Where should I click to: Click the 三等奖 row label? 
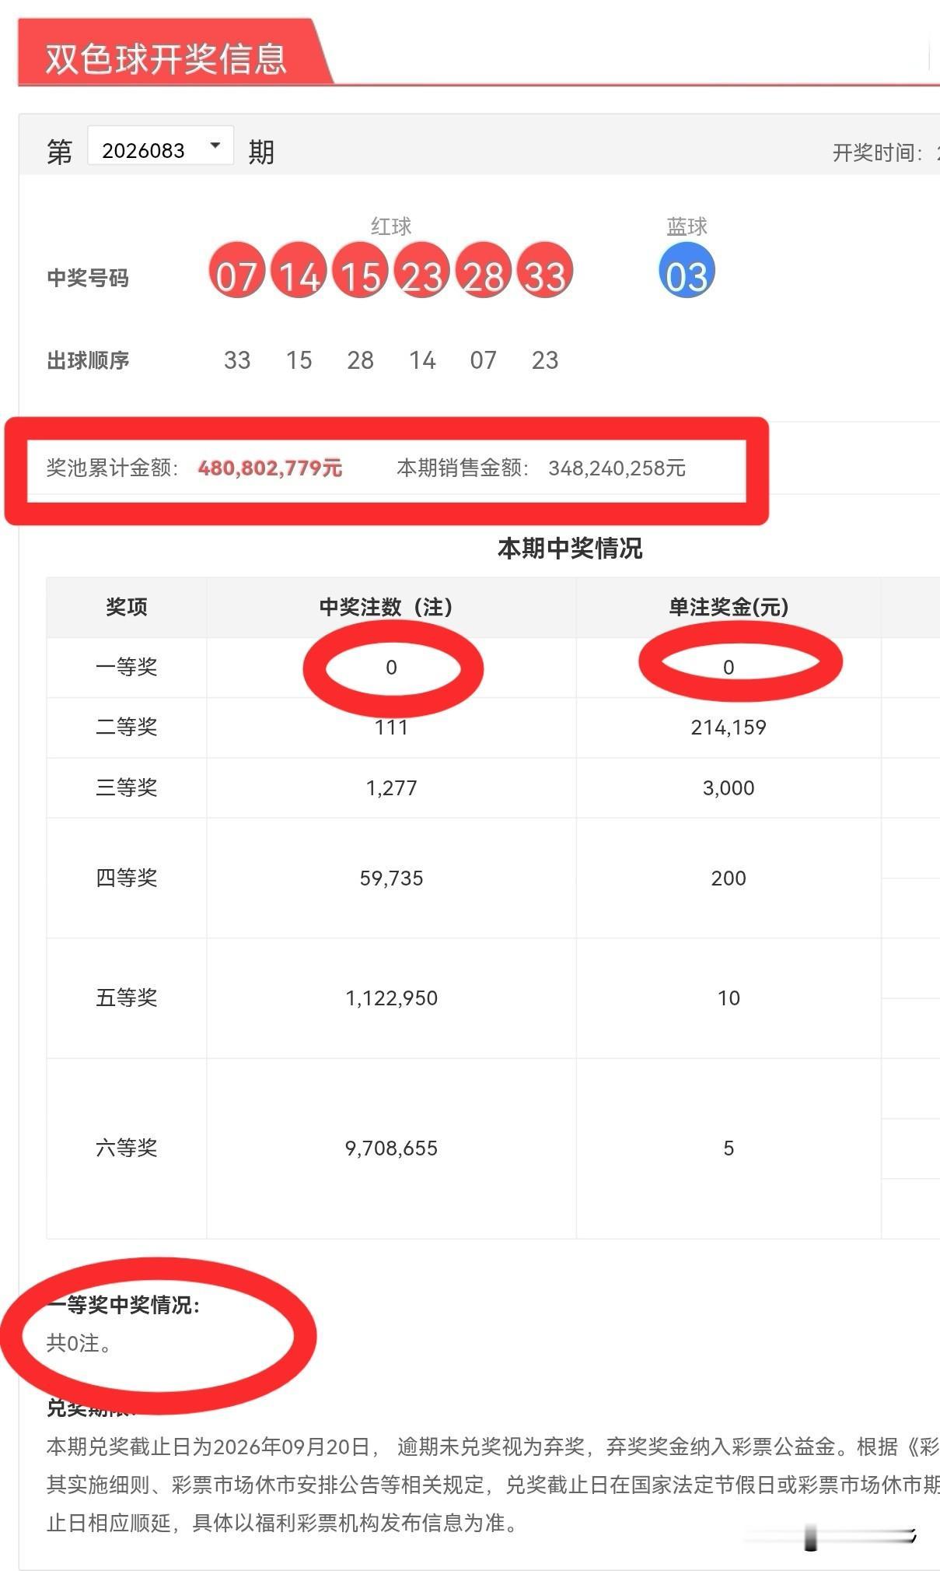click(x=127, y=787)
